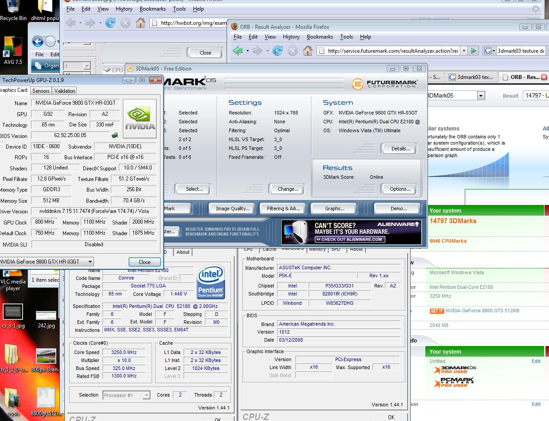Image resolution: width=549 pixels, height=421 pixels.
Task: Click OK button in right CPU-Z window
Action: coord(391,417)
